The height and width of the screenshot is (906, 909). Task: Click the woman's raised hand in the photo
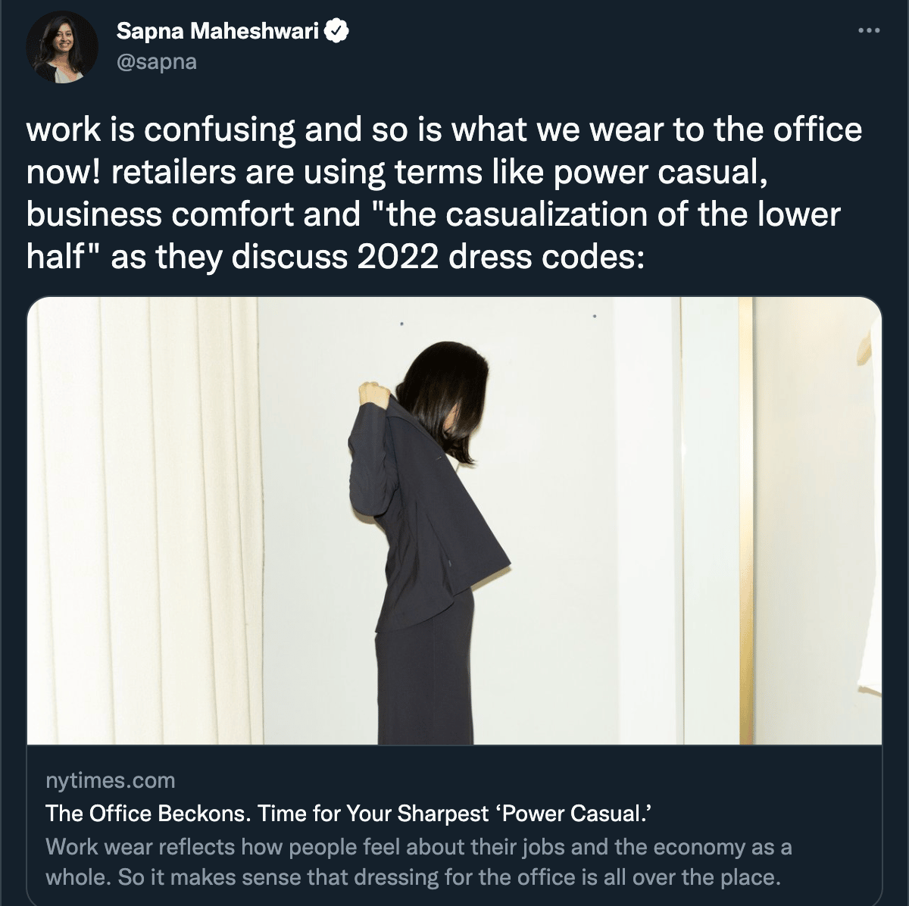tap(373, 395)
